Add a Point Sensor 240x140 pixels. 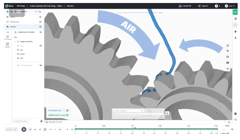[7, 38]
